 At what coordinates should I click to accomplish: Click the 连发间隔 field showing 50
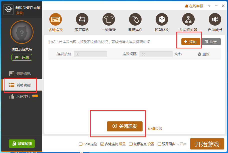pos(156,54)
